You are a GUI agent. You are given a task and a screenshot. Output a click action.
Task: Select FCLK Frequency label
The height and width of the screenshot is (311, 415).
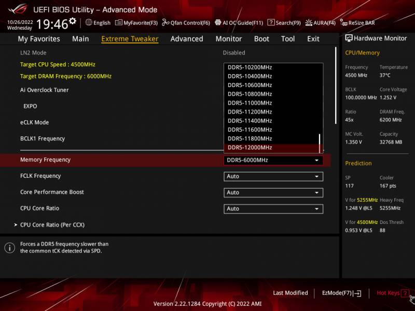(x=40, y=176)
